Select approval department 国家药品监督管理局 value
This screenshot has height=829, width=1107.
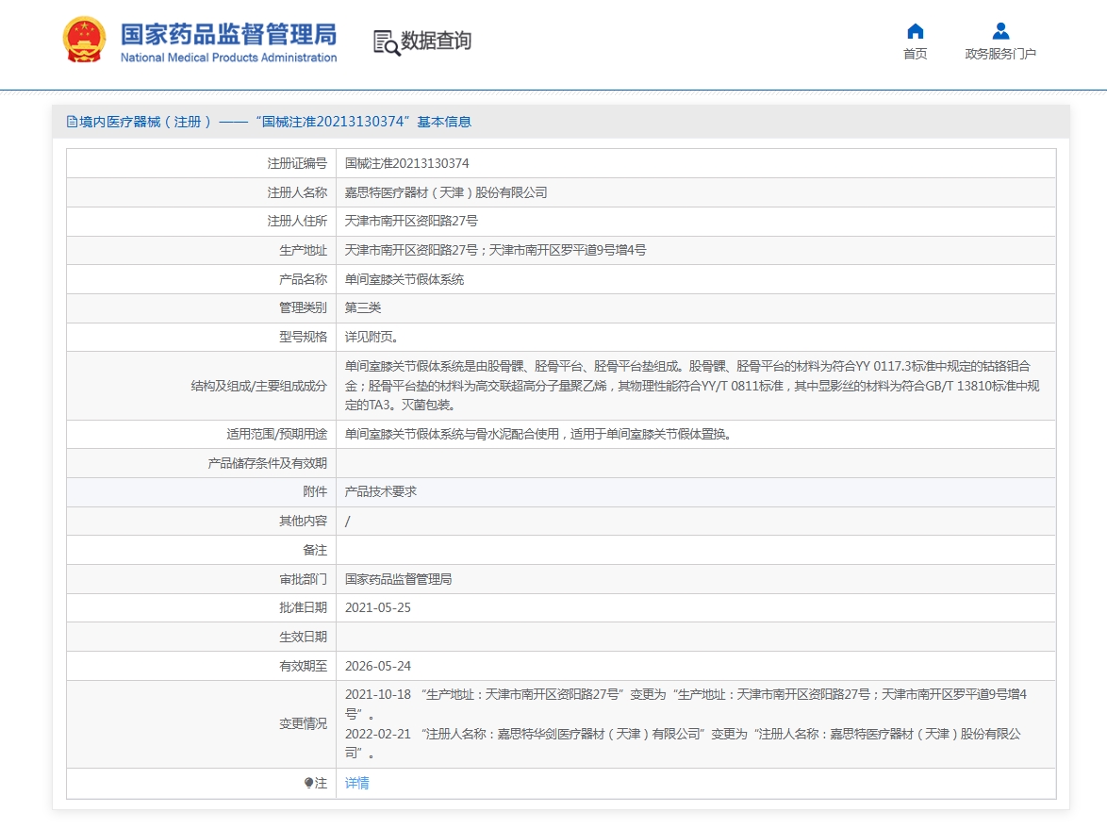[x=398, y=579]
